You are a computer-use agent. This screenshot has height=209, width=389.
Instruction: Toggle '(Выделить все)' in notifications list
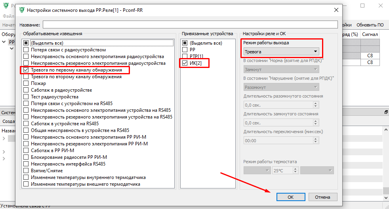point(26,43)
